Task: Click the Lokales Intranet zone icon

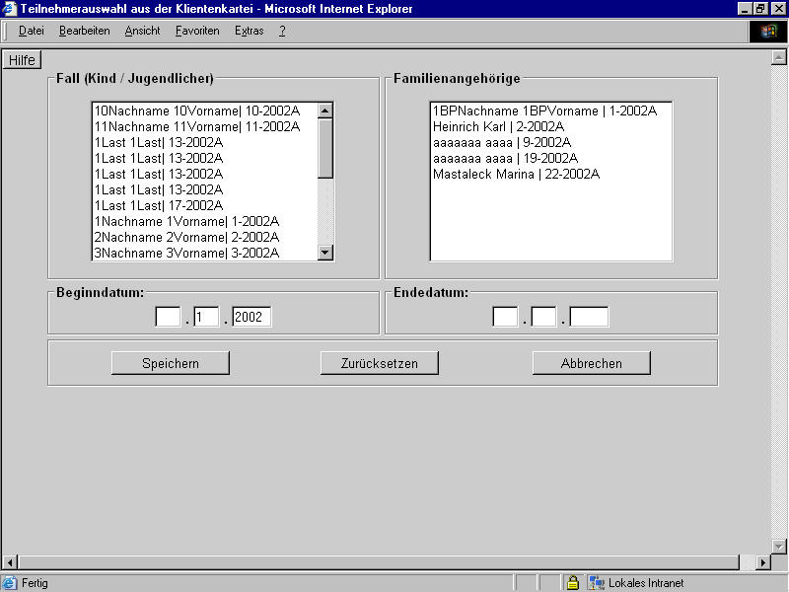Action: pos(597,583)
